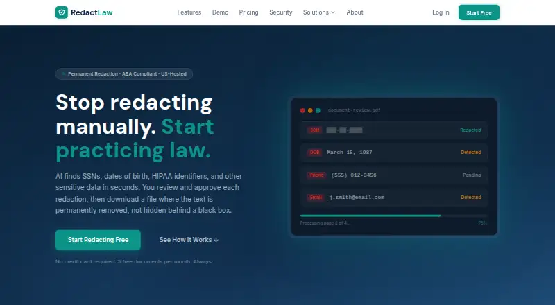Click the Start Redacting Free button
The image size is (555, 305).
pos(98,240)
